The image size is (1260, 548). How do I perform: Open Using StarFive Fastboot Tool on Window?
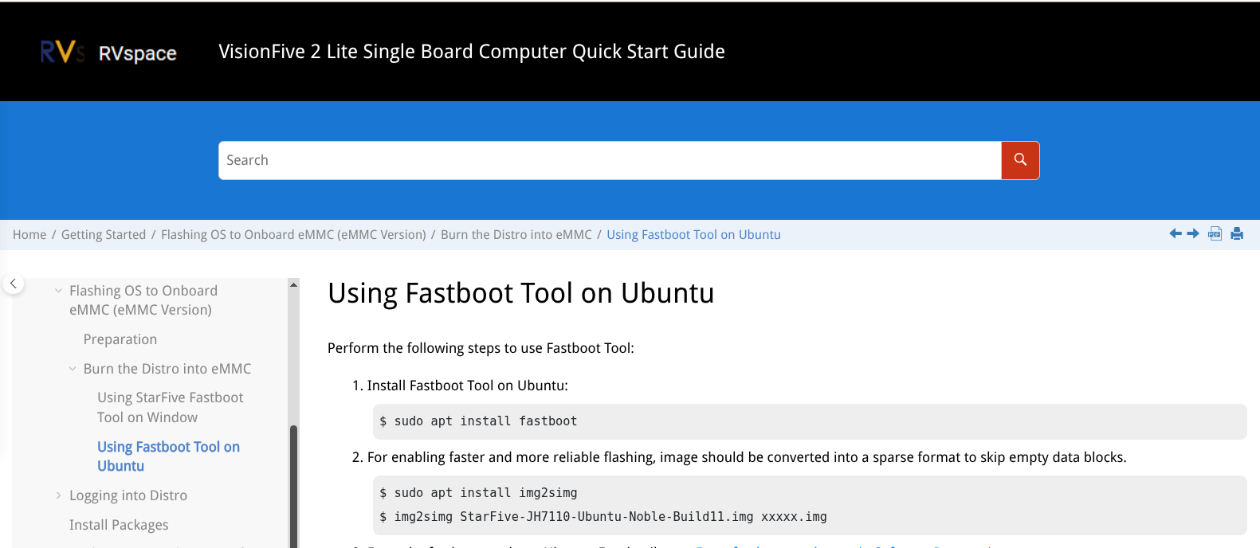click(170, 407)
